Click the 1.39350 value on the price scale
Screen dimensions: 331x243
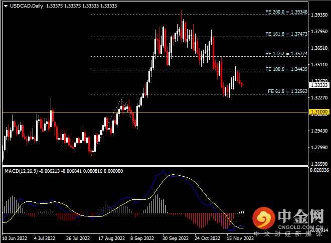click(319, 15)
